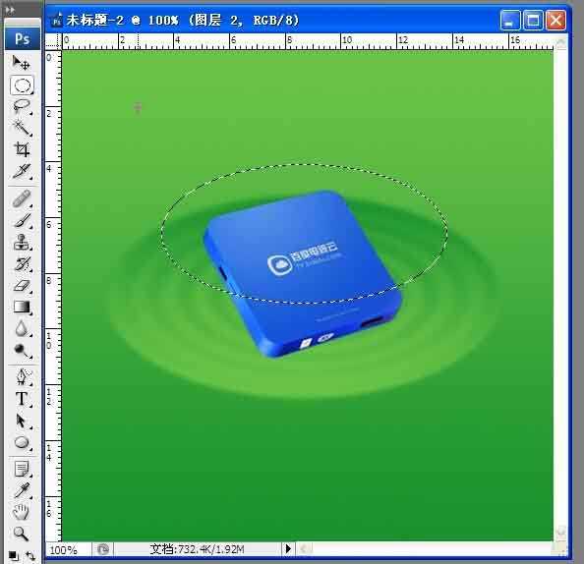
Task: Select the Clone Stamp tool
Action: point(22,242)
